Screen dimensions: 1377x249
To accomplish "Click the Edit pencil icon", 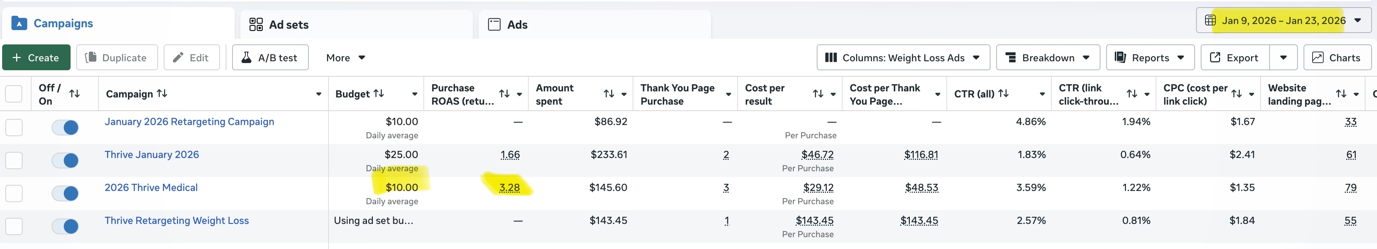I will [178, 58].
